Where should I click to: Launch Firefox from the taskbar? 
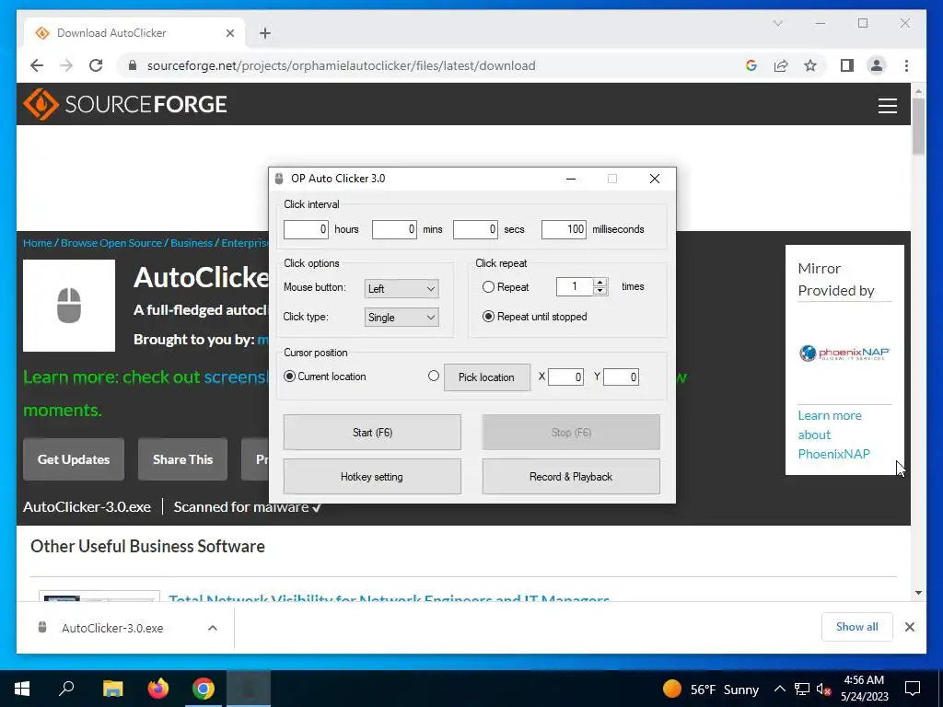coord(158,689)
